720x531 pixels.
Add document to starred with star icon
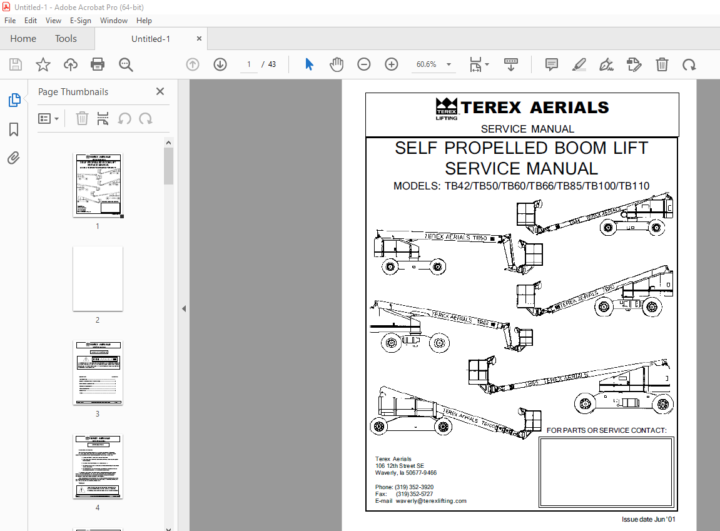click(x=43, y=64)
